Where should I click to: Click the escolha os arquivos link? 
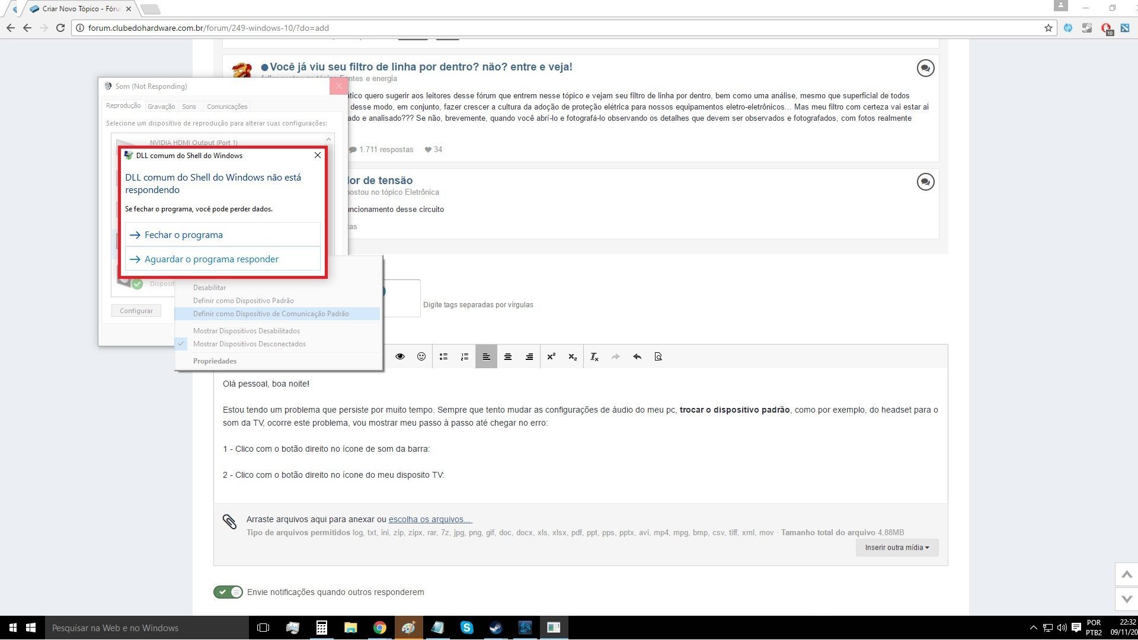tap(430, 519)
